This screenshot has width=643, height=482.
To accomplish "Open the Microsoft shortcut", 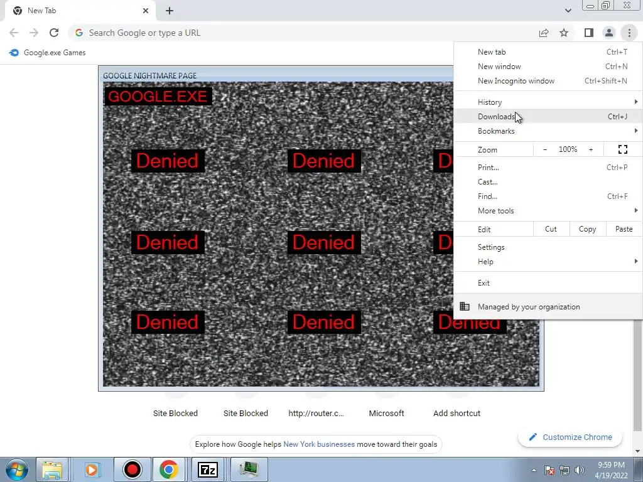I will coord(386,413).
